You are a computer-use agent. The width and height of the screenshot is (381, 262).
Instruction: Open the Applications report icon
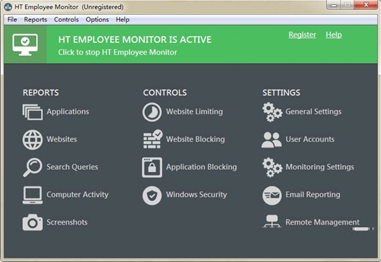[33, 112]
